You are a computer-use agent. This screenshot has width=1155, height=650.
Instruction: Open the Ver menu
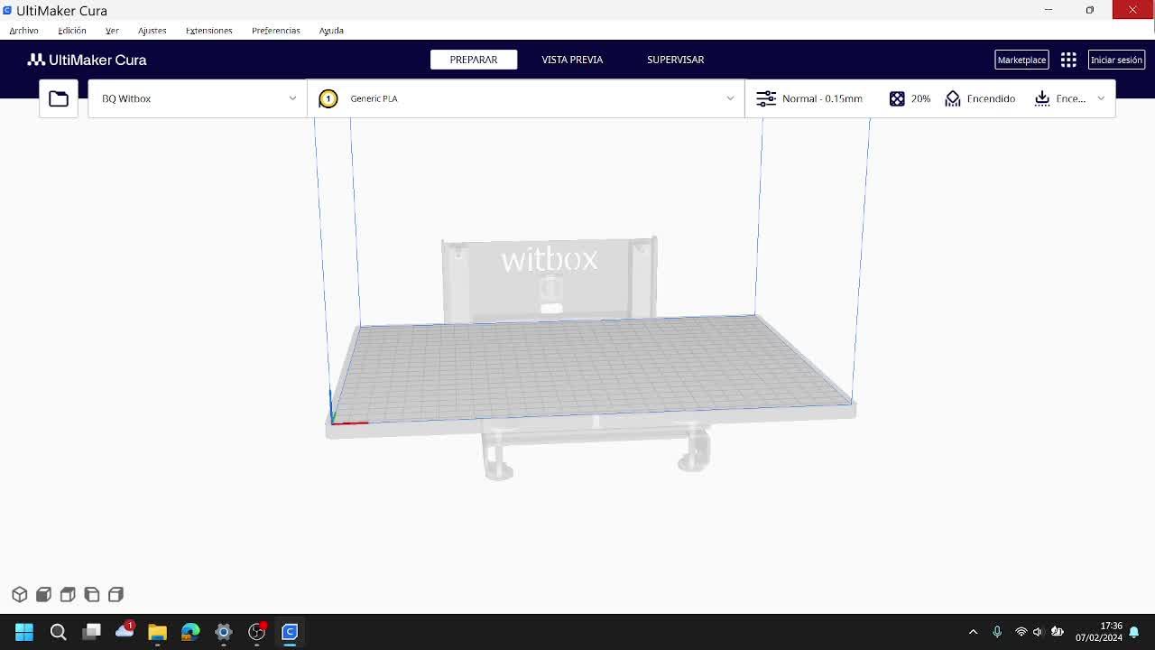(x=112, y=31)
